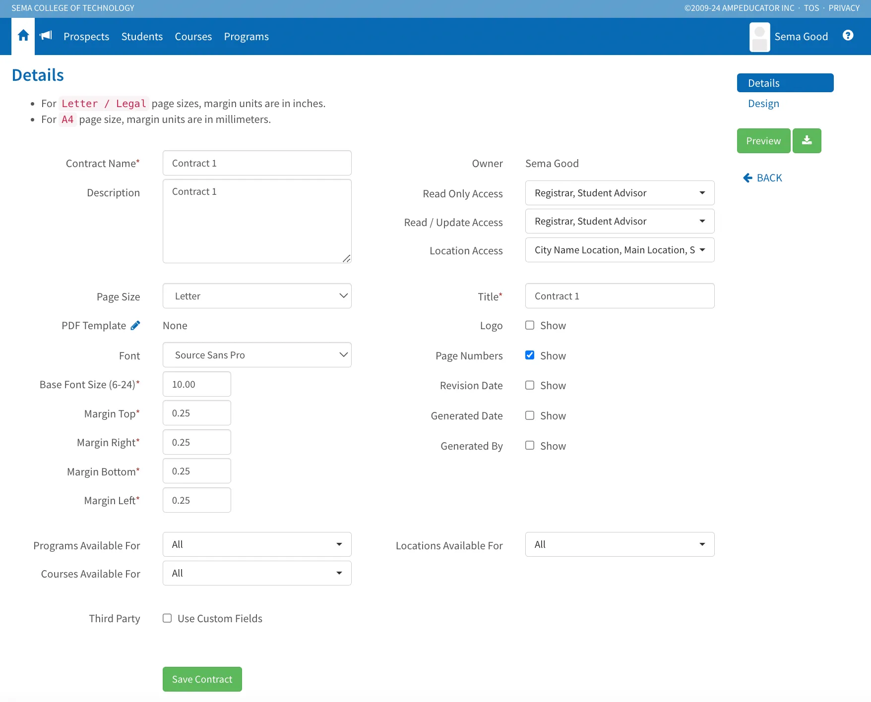This screenshot has height=702, width=871.
Task: Expand the Programs Available For dropdown
Action: (x=257, y=544)
